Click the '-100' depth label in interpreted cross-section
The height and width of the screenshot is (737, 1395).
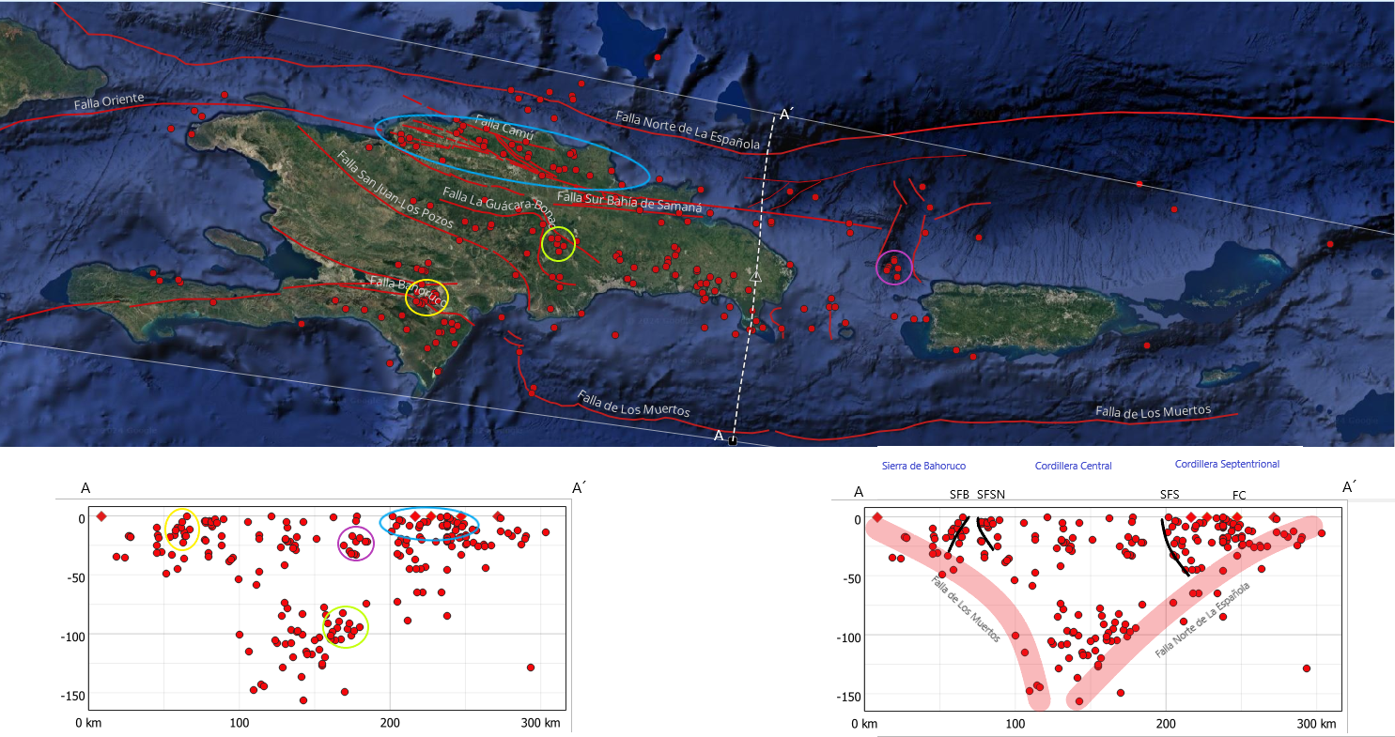846,637
